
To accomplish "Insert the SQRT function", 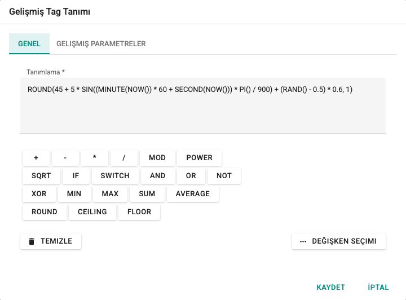I will pyautogui.click(x=41, y=176).
